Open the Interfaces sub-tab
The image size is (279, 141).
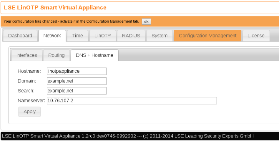(27, 55)
